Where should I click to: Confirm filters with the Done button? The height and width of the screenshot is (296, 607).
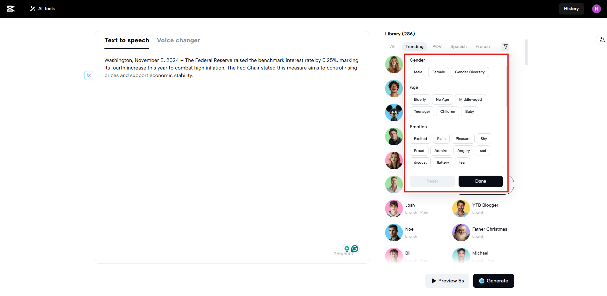click(x=480, y=181)
